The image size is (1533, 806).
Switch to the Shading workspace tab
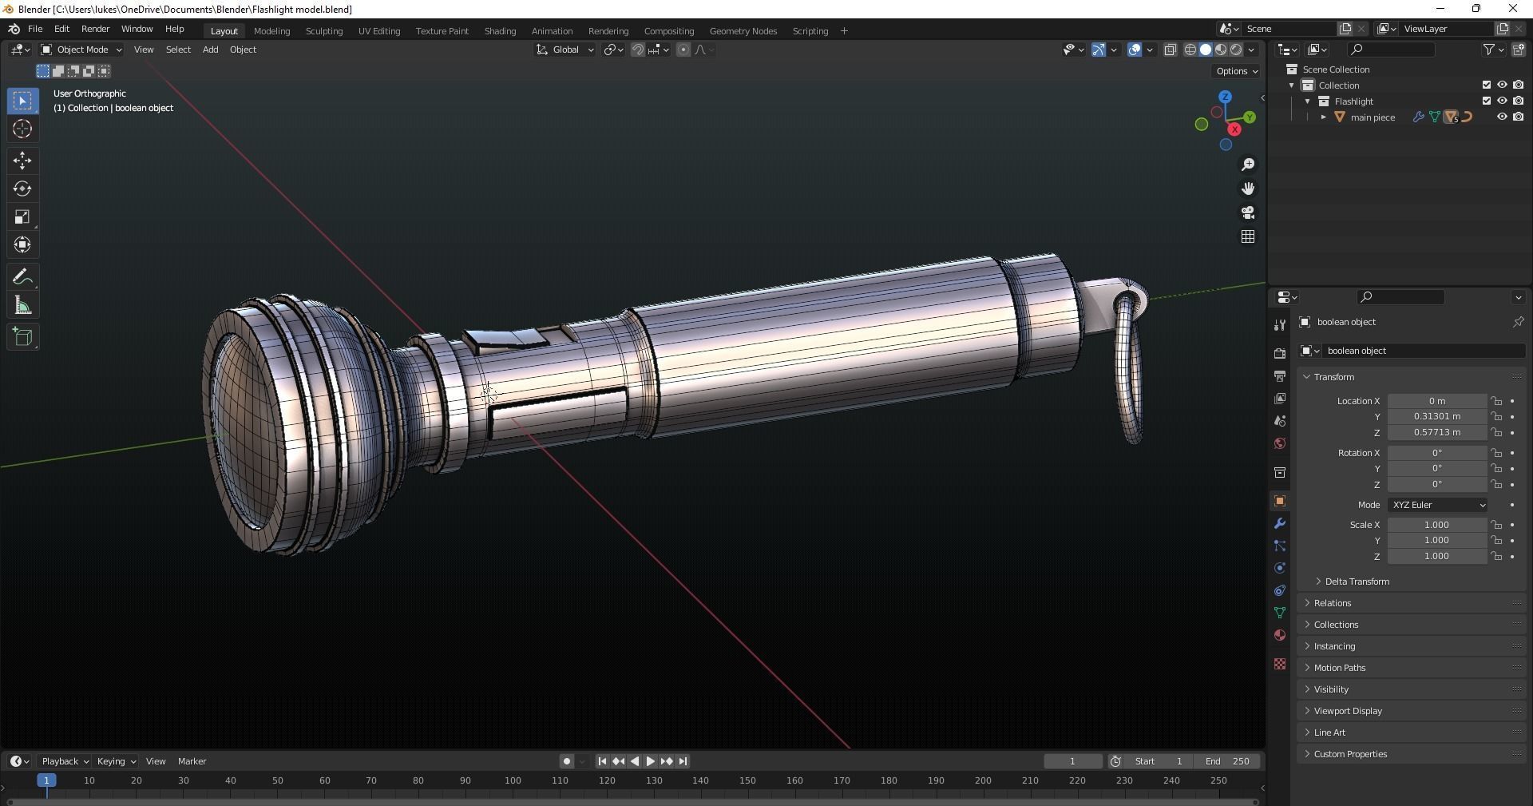point(500,30)
